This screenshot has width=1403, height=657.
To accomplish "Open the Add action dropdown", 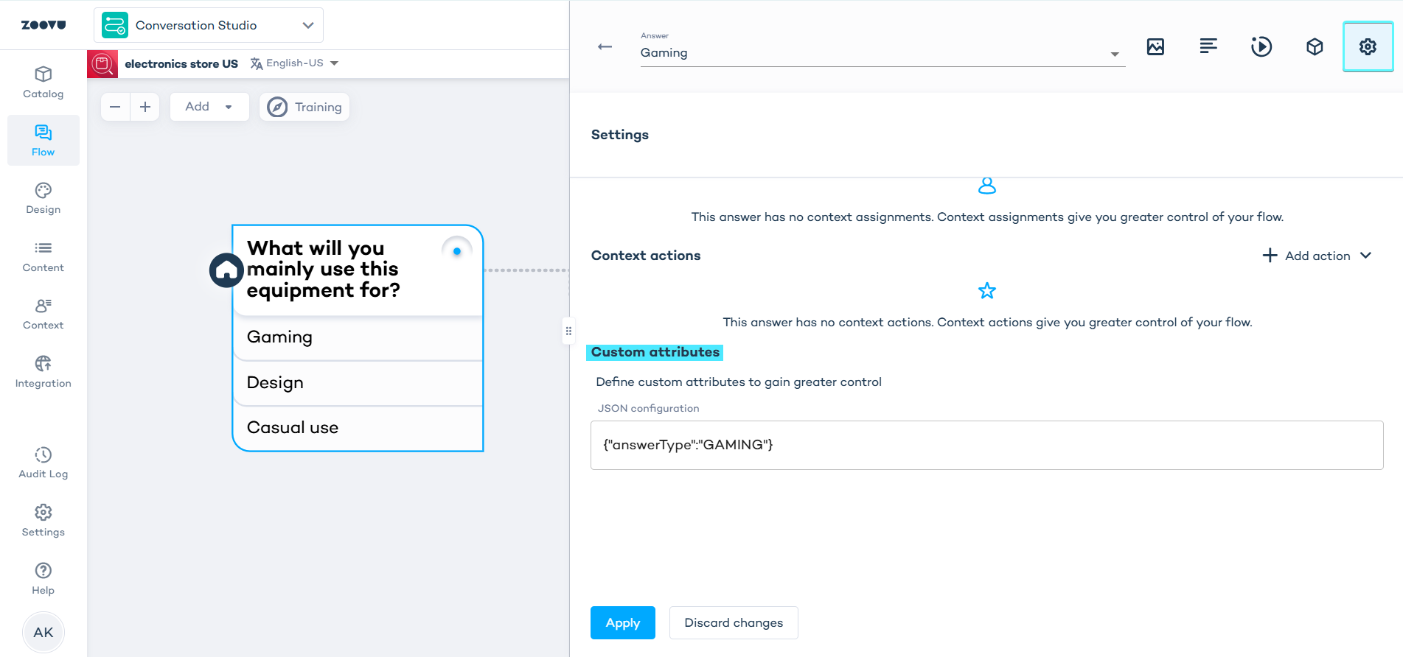I will 1317,256.
